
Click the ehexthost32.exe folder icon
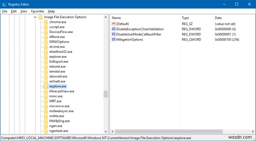point(46,52)
